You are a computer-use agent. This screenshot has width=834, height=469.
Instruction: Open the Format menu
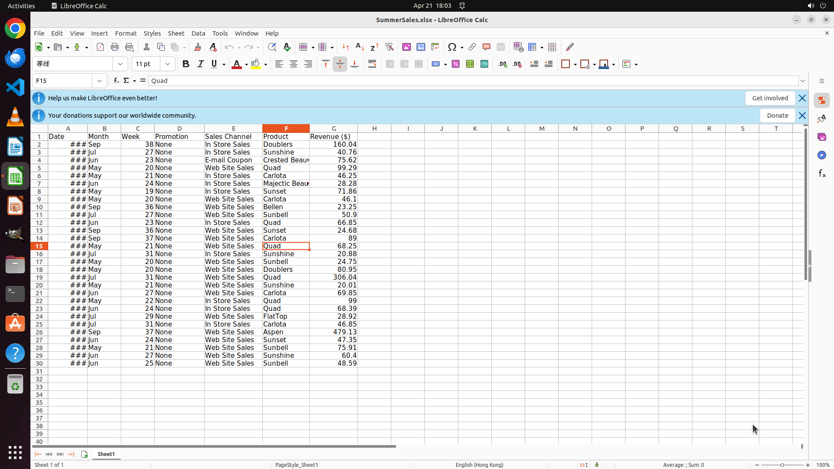126,33
